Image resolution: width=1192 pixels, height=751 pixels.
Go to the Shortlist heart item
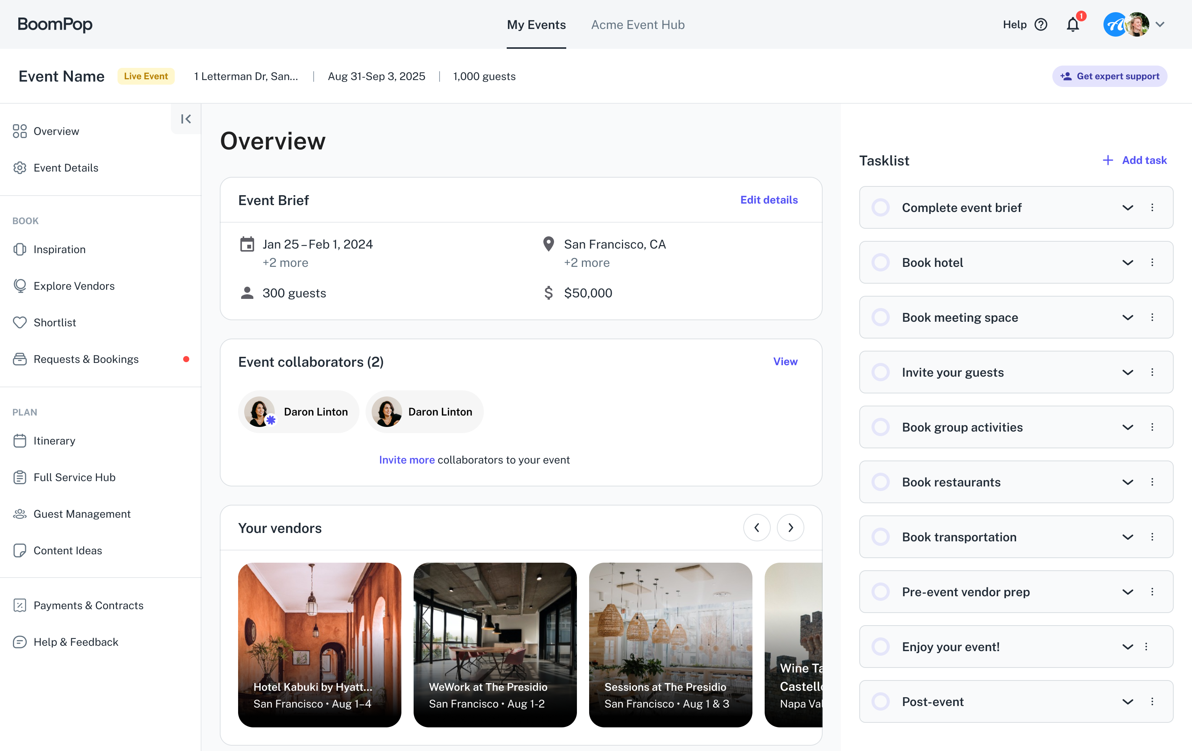coord(55,323)
